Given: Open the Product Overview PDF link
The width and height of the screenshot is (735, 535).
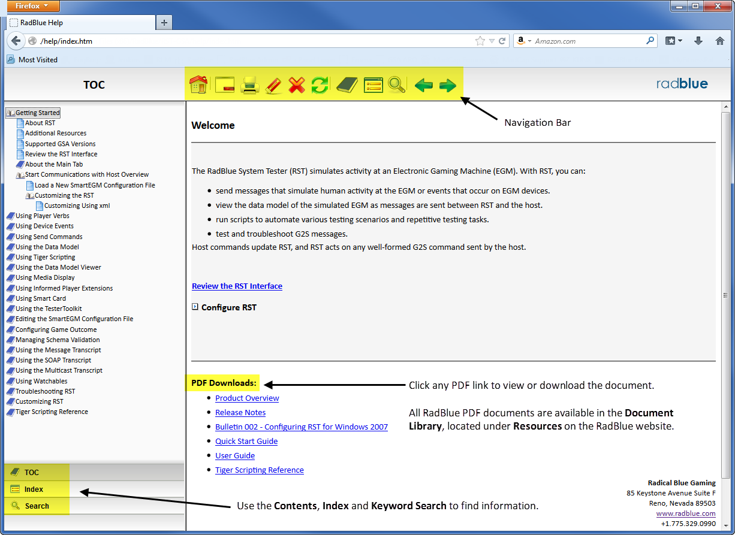Looking at the screenshot, I should click(247, 398).
